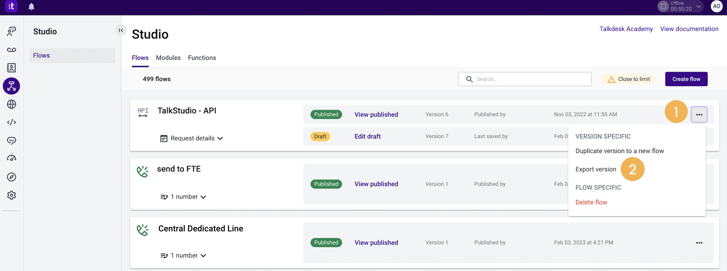Click the API icon of TalkStudio flow
727x271 pixels.
[143, 112]
